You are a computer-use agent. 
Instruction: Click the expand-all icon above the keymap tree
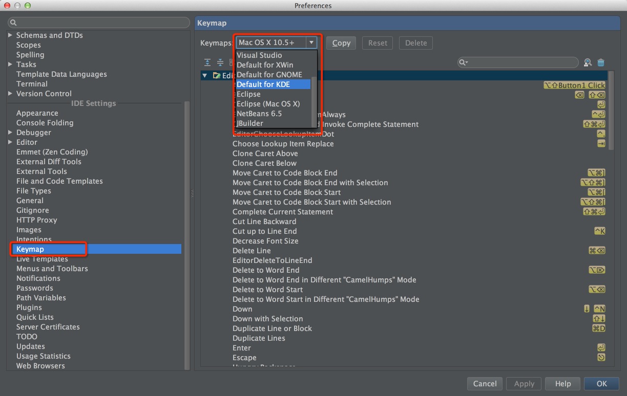pos(208,62)
